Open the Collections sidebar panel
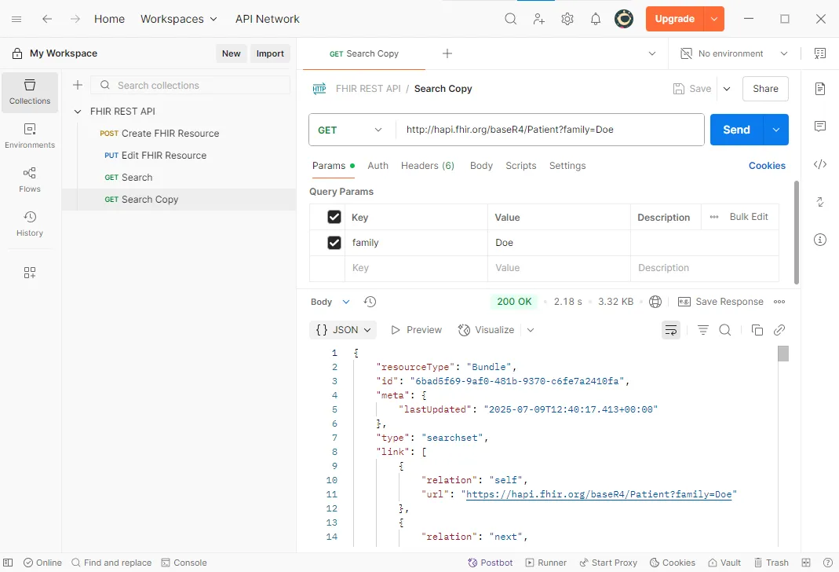The height and width of the screenshot is (572, 839). click(30, 92)
